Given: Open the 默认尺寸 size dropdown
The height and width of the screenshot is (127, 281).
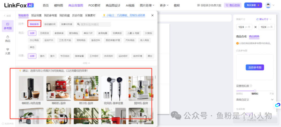Looking at the screenshot, I should coord(264,19).
